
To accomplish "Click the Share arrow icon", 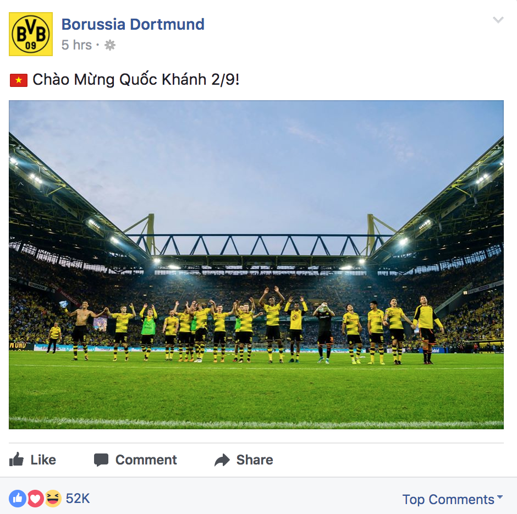I will tap(222, 460).
